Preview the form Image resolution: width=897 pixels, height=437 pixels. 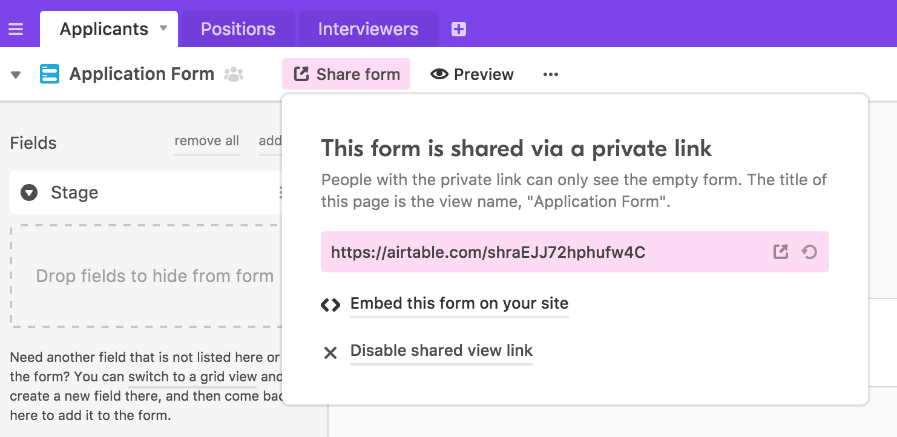coord(472,74)
